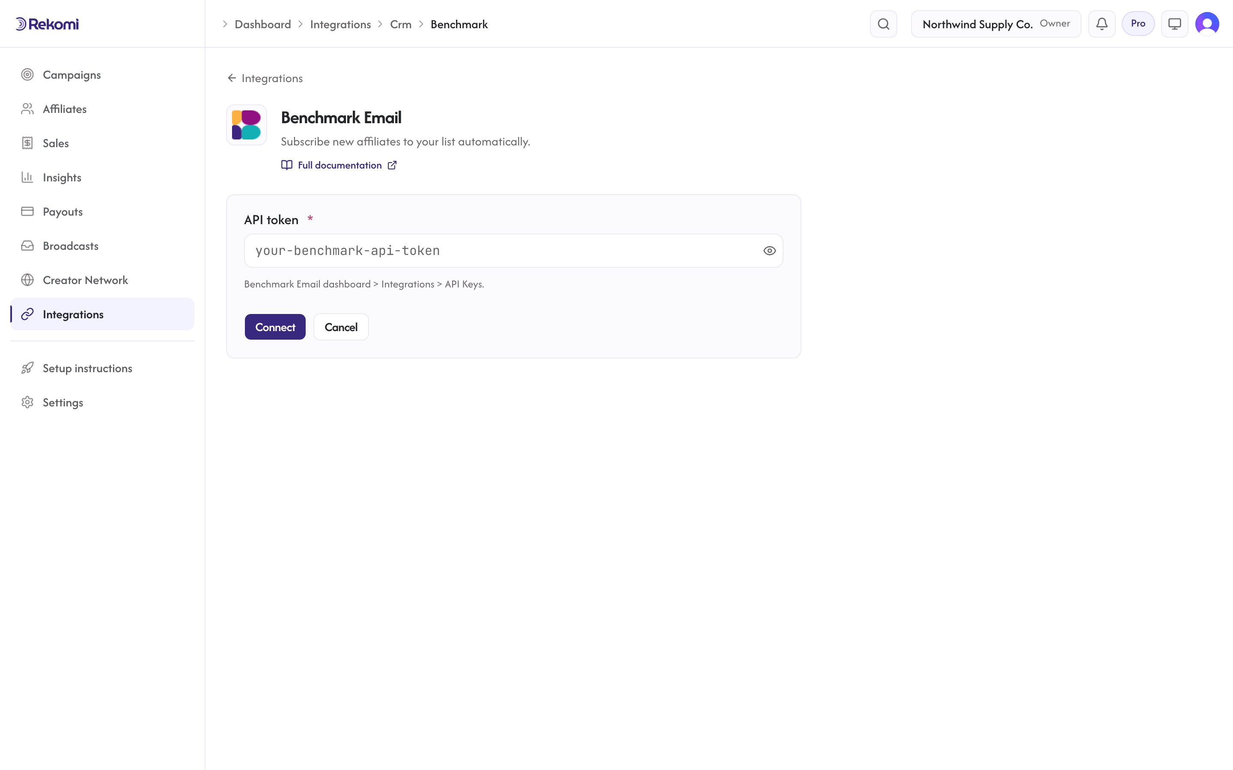
Task: Focus the API token input field
Action: pos(514,251)
